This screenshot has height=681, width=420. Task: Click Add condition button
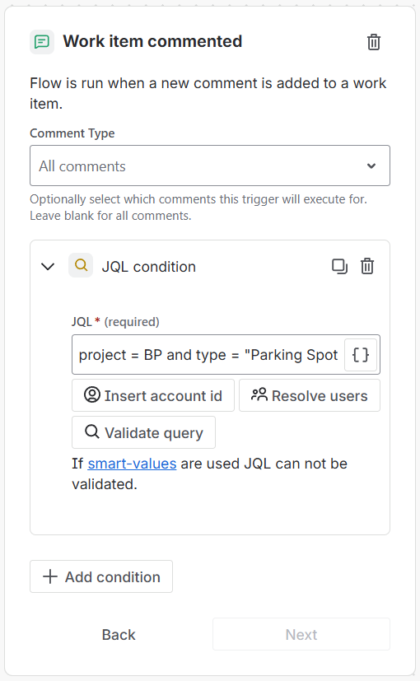click(x=101, y=576)
